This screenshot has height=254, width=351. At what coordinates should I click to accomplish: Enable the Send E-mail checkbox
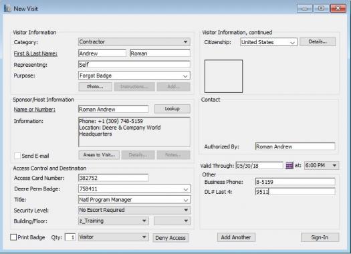pyautogui.click(x=17, y=156)
